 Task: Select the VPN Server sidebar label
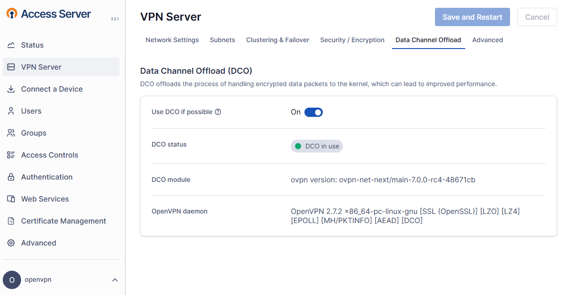click(41, 67)
